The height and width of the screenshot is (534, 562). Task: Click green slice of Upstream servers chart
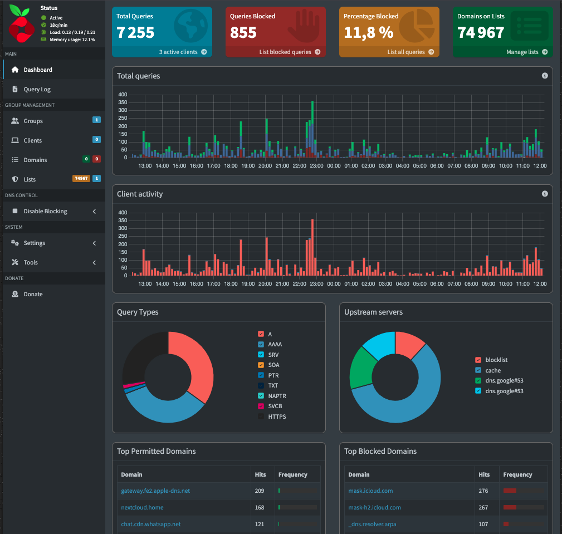click(362, 369)
